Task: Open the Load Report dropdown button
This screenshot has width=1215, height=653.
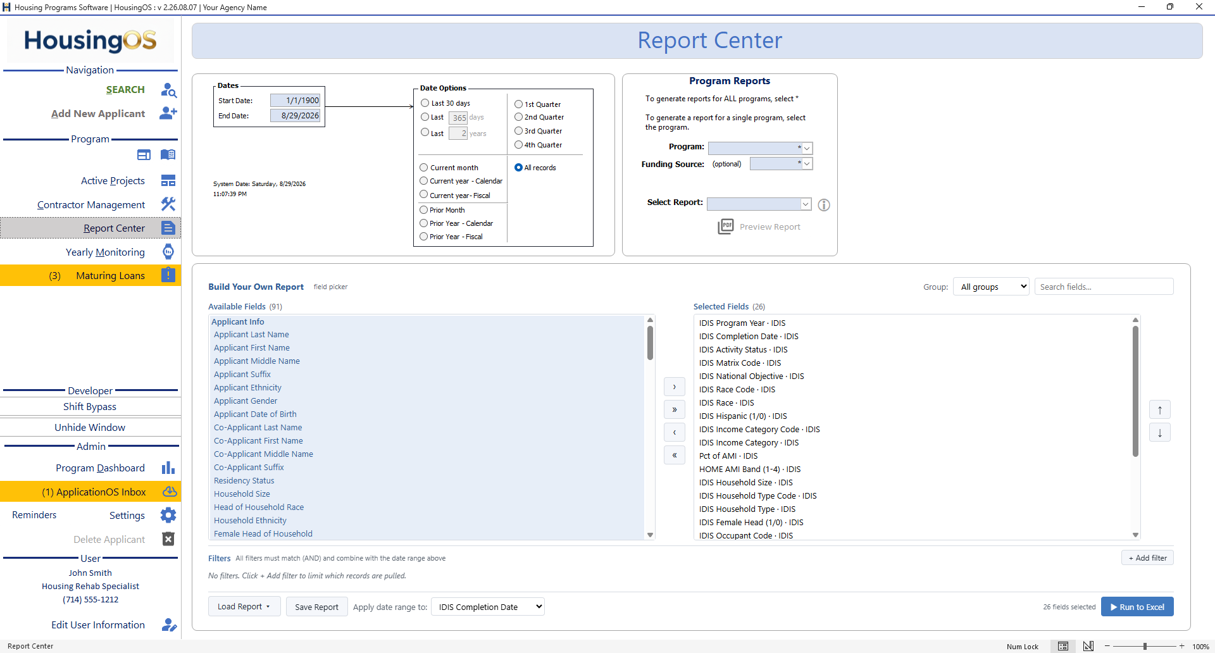Action: pyautogui.click(x=244, y=607)
